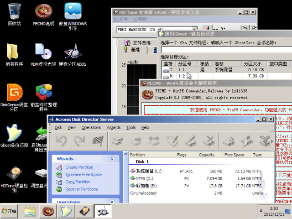The image size is (292, 219).
Task: Select the 新加卷 (E:) partition row
Action: pos(201,186)
